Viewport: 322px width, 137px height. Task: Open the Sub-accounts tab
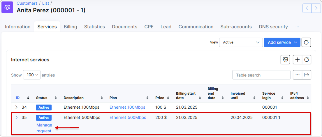point(236,27)
